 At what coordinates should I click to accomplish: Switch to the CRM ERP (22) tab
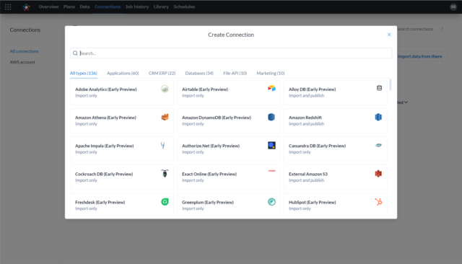tap(162, 73)
